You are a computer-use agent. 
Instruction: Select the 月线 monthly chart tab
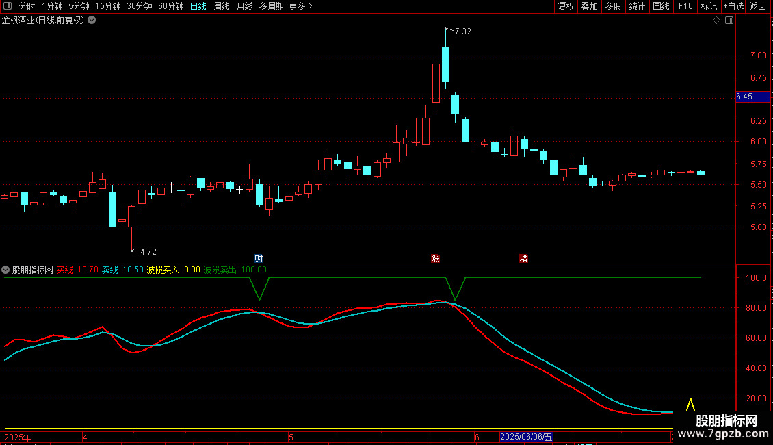(244, 6)
